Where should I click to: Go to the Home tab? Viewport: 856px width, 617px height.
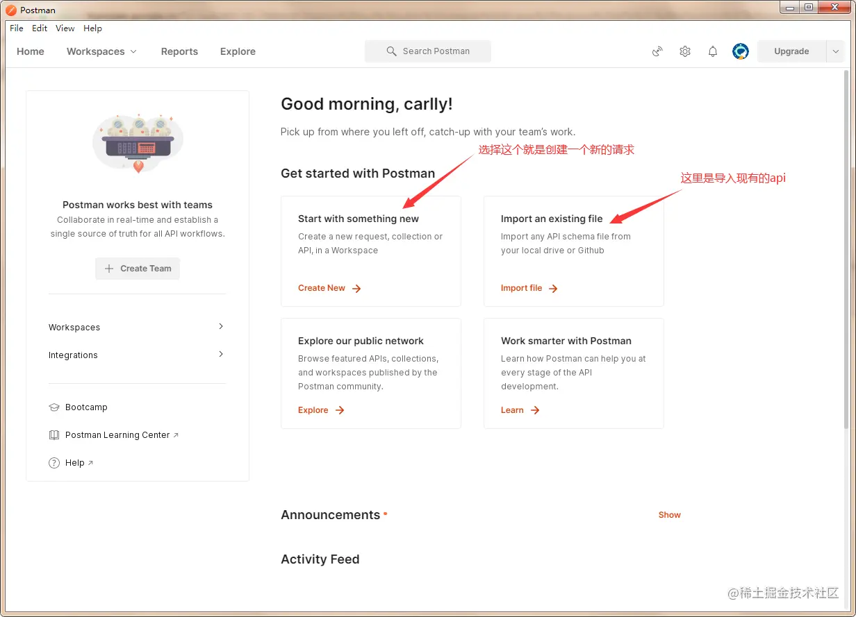point(31,51)
